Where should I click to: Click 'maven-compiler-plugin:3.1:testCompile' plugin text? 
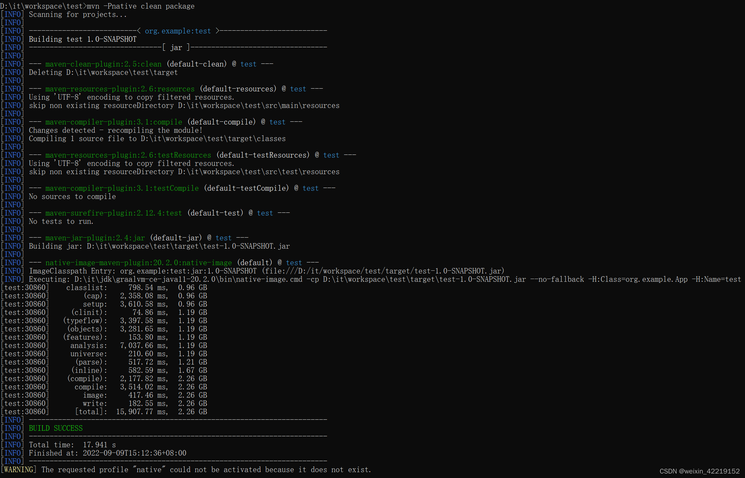coord(122,188)
